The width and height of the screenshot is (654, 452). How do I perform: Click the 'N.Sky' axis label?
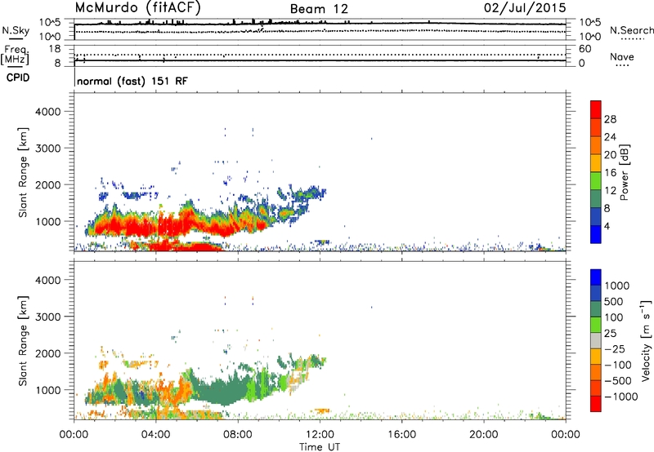tap(16, 30)
